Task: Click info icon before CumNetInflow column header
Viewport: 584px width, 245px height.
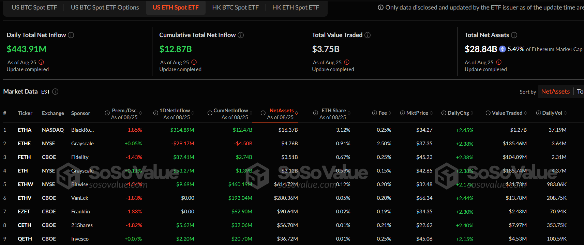Action: tap(210, 113)
